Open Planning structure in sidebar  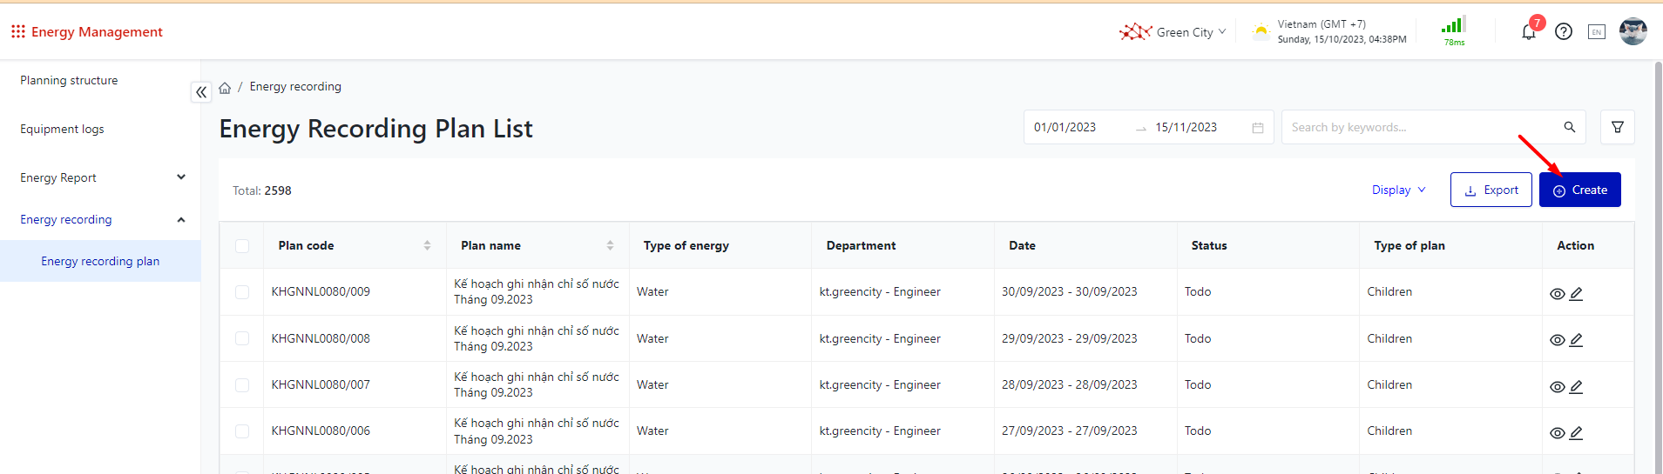tap(69, 80)
